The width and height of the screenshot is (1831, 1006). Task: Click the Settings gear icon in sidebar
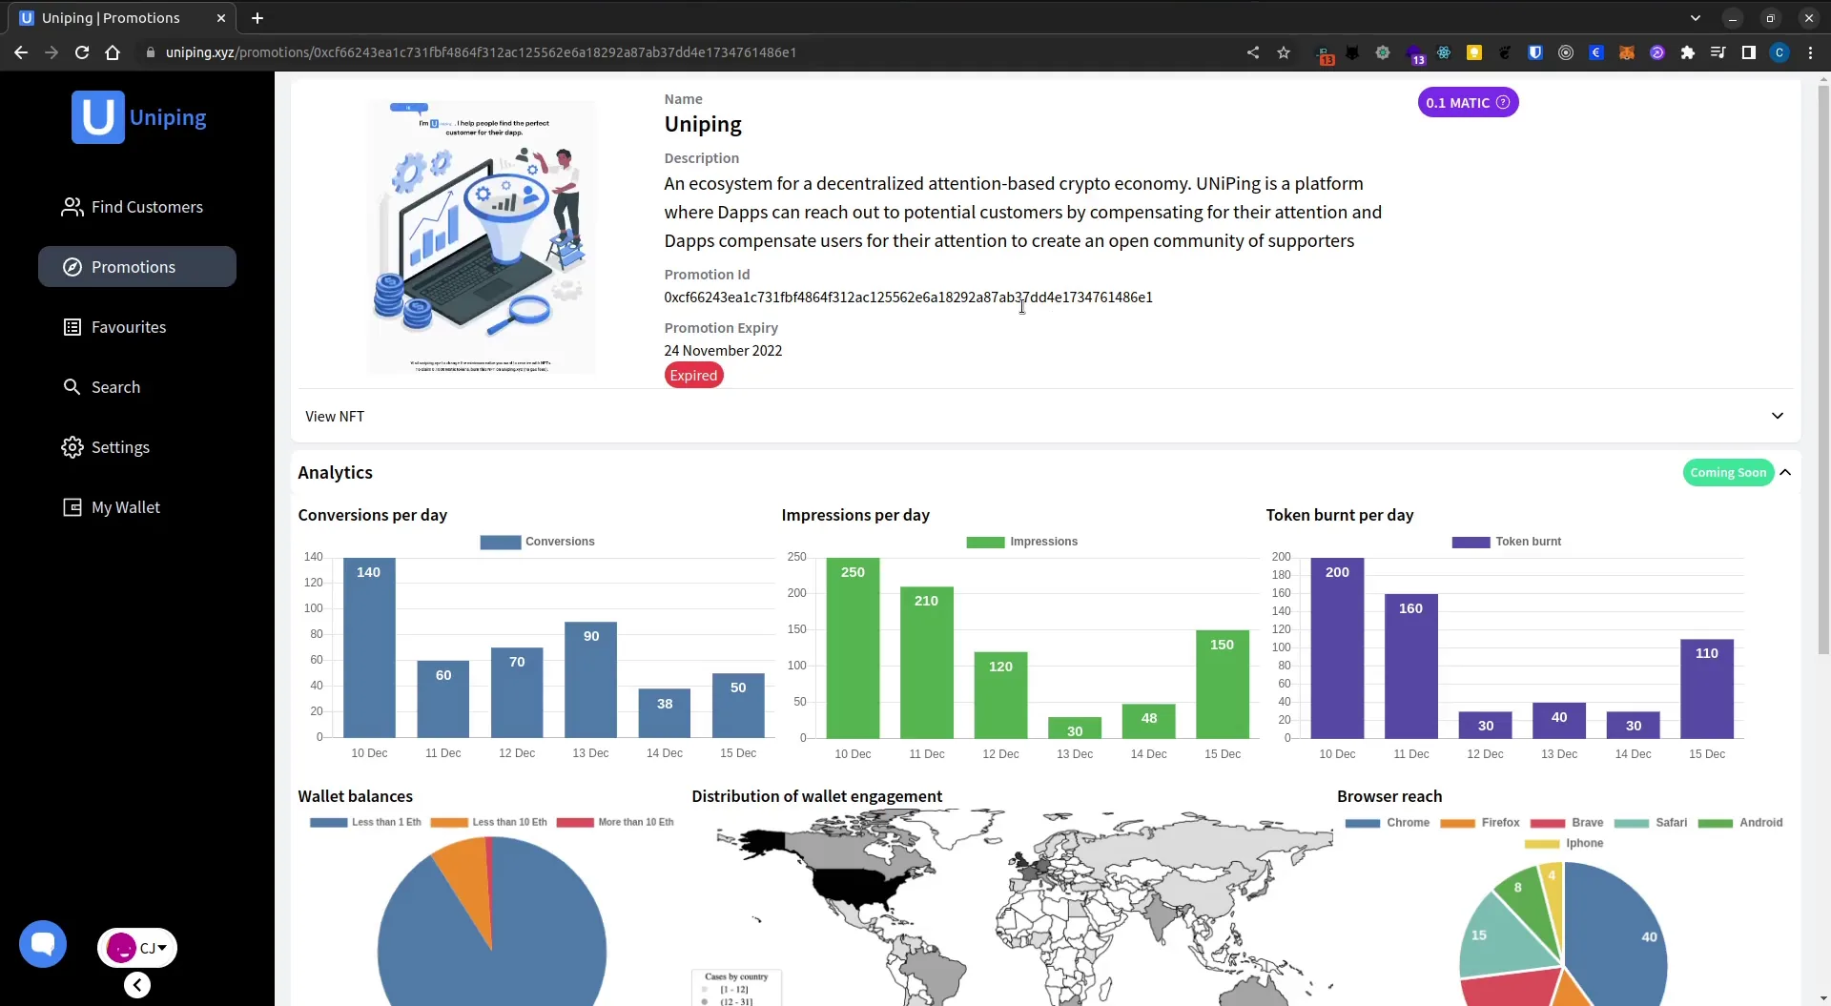(72, 447)
